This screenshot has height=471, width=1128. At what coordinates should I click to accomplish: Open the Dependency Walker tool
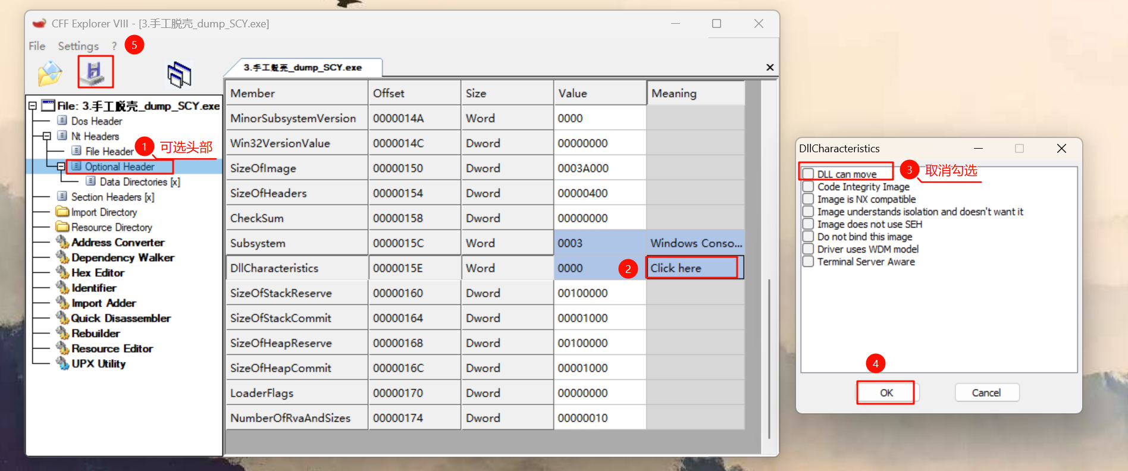[x=123, y=258]
